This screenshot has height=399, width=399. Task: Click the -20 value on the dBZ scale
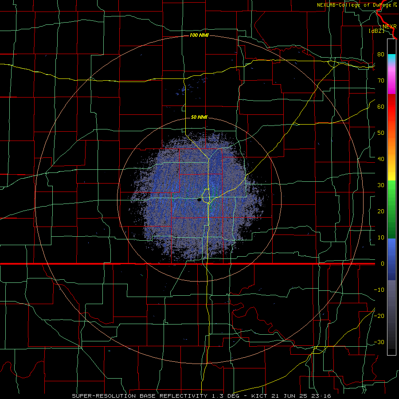tap(379, 316)
